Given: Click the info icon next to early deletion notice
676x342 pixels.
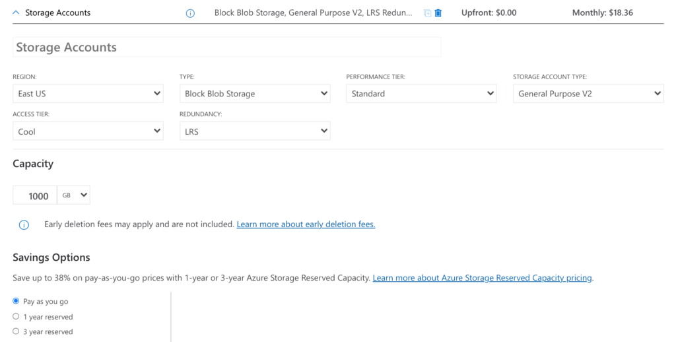Looking at the screenshot, I should tap(24, 224).
